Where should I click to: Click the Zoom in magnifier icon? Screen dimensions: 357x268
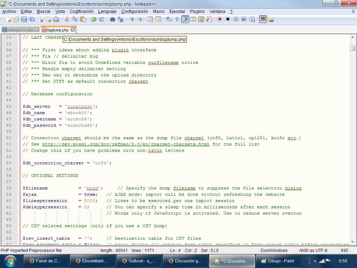131,20
